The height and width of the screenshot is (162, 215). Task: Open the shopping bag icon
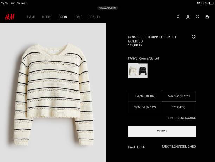point(207,17)
